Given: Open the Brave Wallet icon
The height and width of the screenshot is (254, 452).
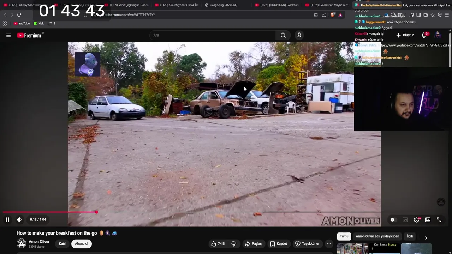Looking at the screenshot, I should [426, 15].
